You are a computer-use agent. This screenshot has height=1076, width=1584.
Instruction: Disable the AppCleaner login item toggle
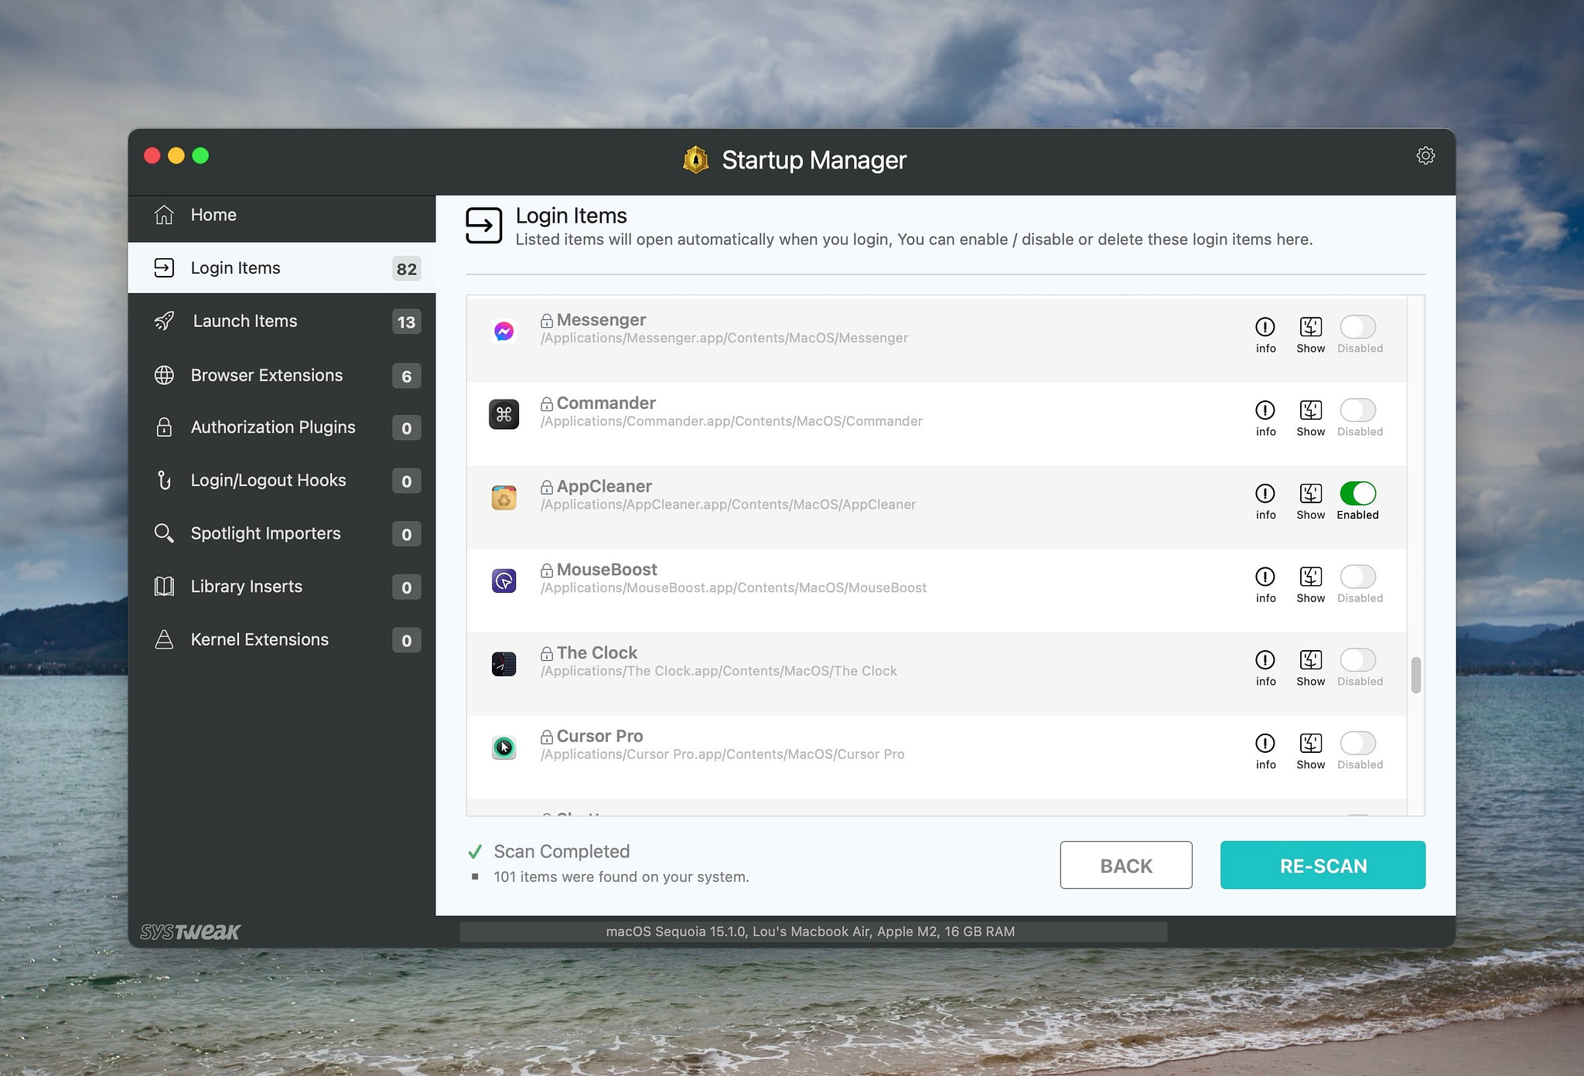[x=1357, y=493]
